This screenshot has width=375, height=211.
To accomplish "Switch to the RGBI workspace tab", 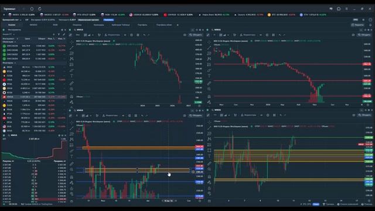I will 55,25.
